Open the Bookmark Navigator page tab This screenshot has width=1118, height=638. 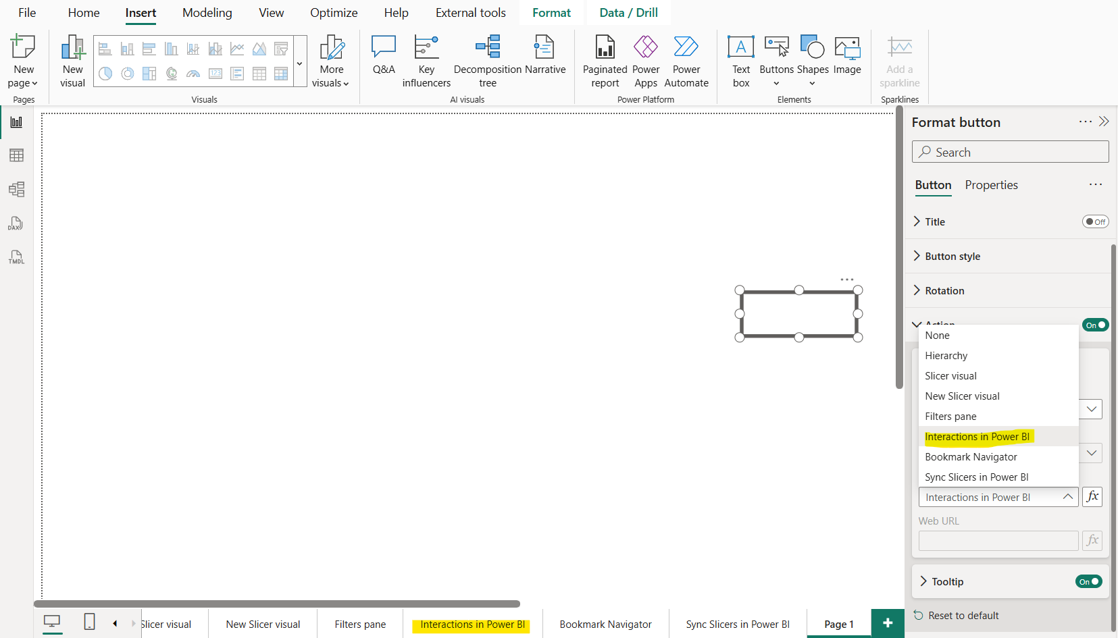(605, 624)
